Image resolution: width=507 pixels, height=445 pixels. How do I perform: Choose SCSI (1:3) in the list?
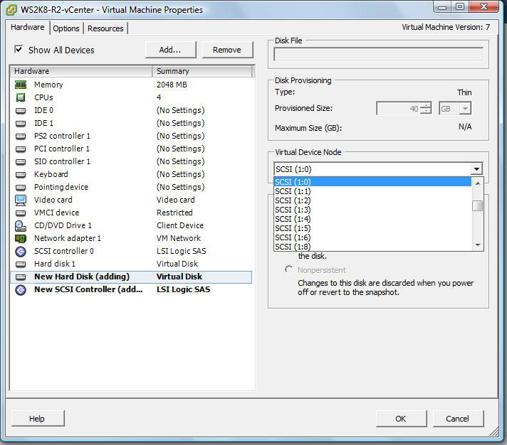pos(372,210)
